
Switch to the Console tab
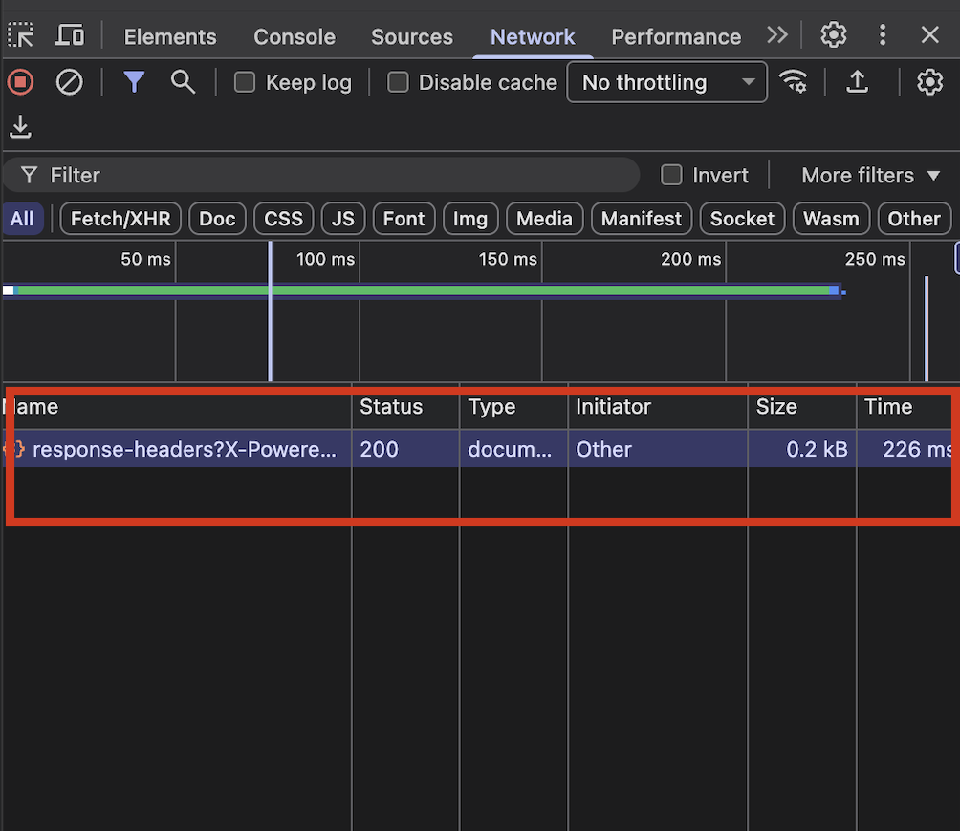[295, 36]
